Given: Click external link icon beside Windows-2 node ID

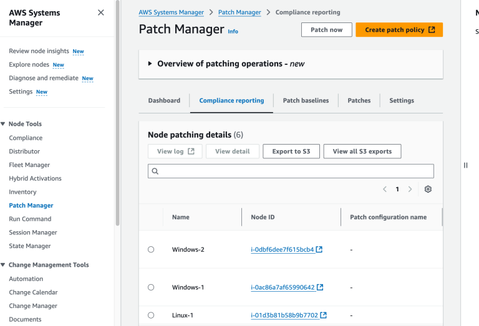Looking at the screenshot, I should [x=320, y=249].
